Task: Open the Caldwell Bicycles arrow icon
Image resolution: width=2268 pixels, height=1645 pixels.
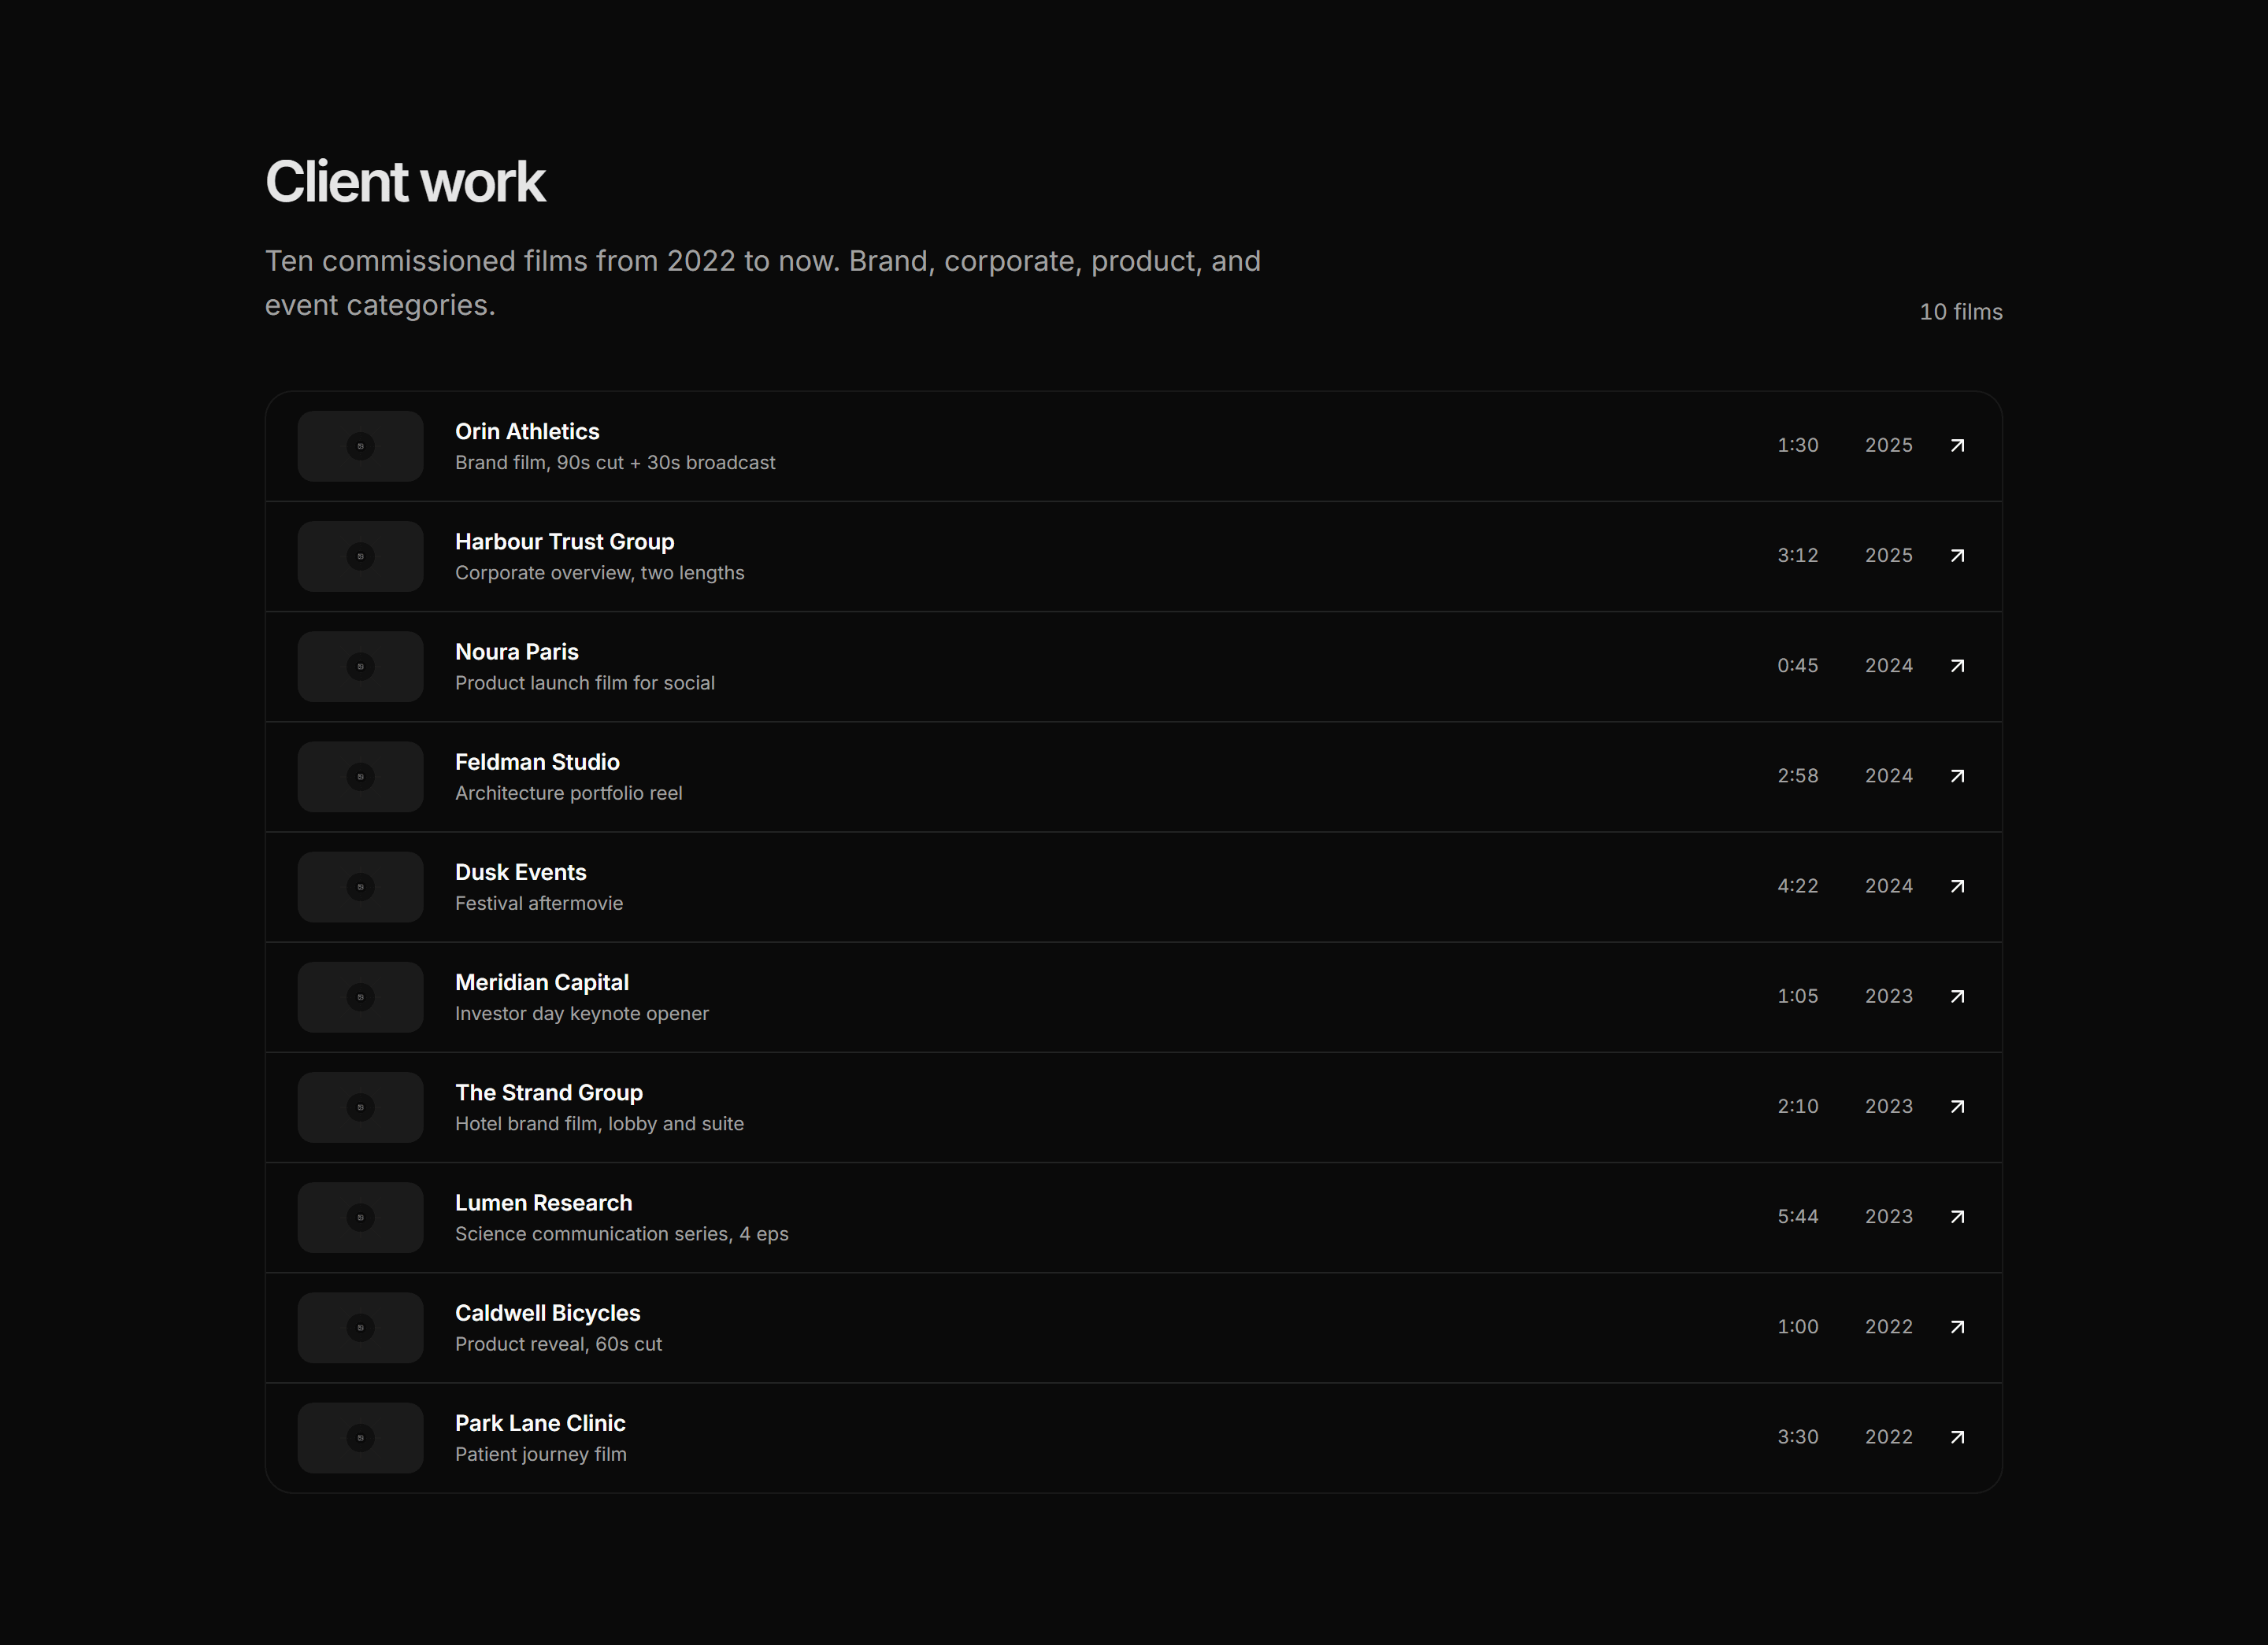Action: tap(1957, 1327)
